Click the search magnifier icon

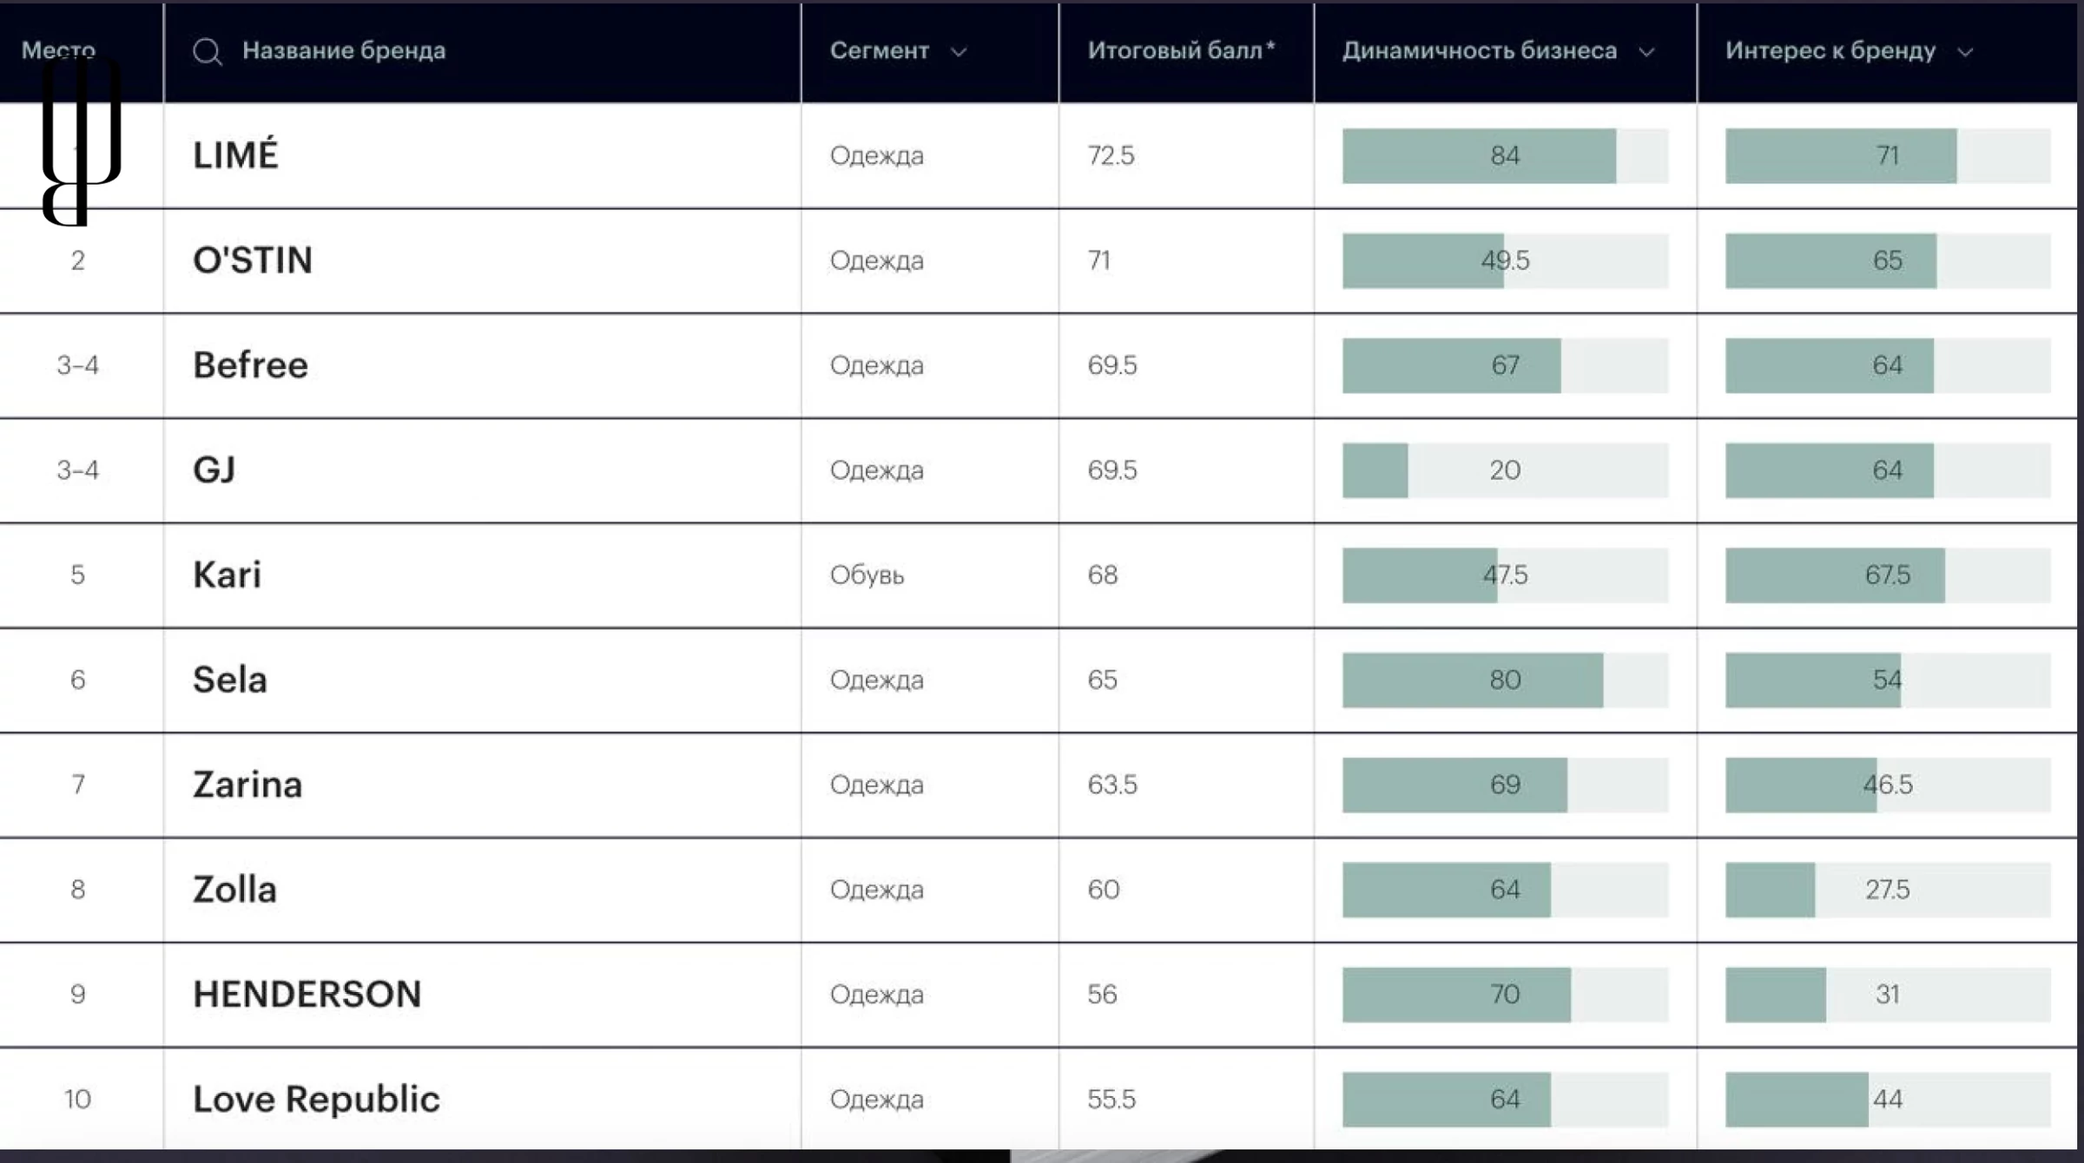207,52
